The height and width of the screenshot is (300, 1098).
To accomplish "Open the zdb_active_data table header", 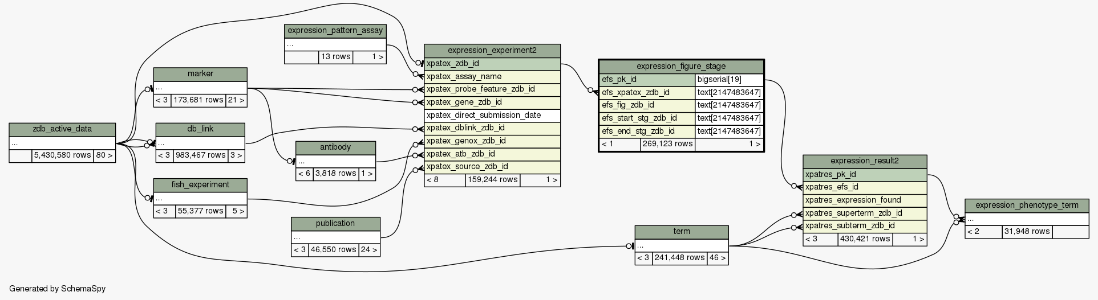I will 62,129.
